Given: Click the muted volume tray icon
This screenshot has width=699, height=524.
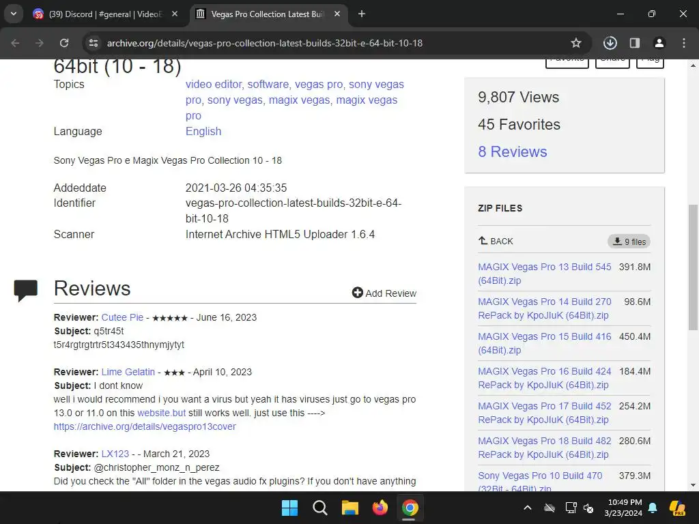Looking at the screenshot, I should coord(588,508).
